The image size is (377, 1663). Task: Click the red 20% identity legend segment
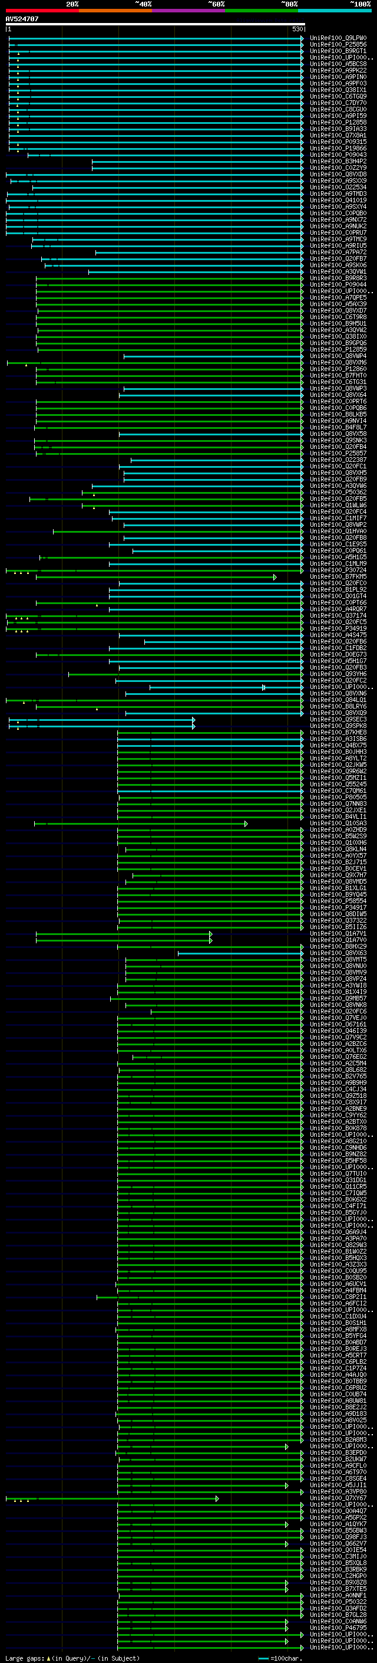[42, 11]
